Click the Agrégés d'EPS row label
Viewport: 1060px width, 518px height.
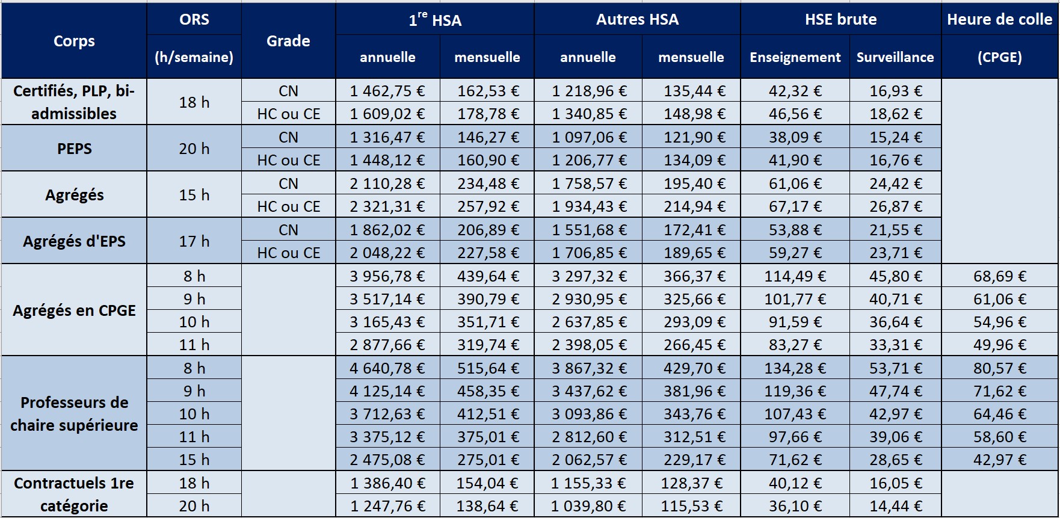[x=74, y=241]
